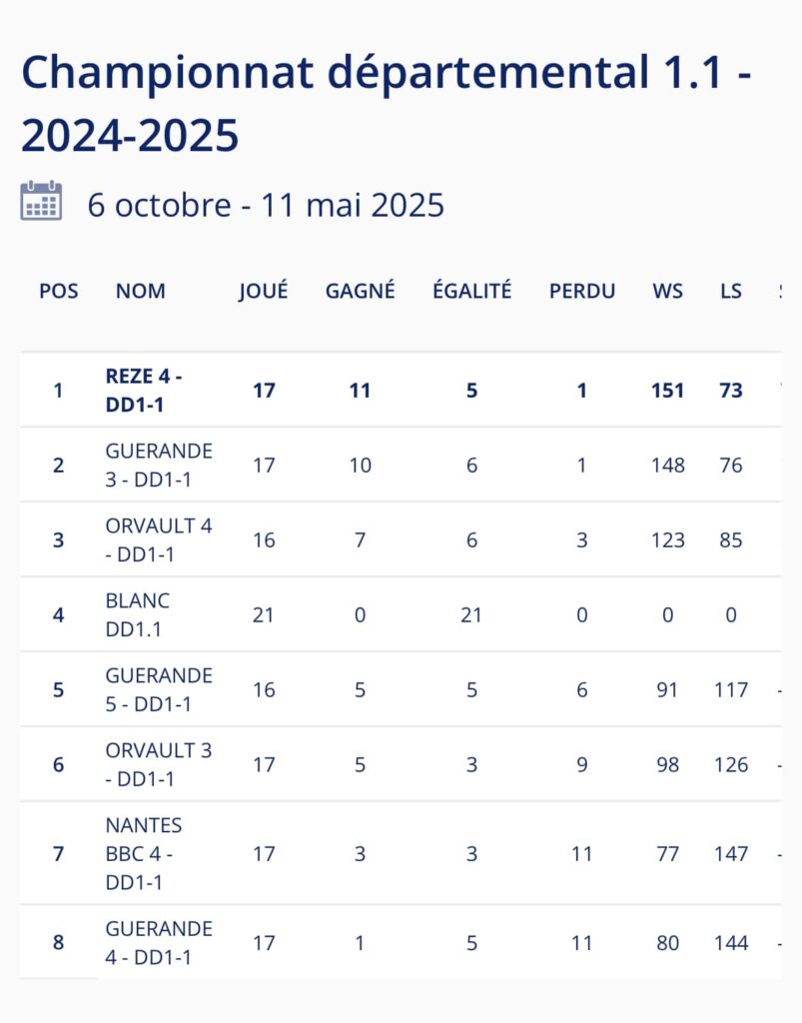Open the GUERANDE 3 - DD1-1 team
The width and height of the screenshot is (802, 1023).
coord(158,465)
